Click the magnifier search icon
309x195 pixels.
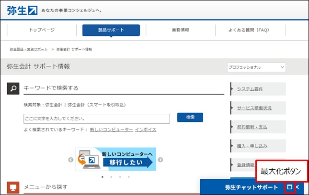[13, 88]
